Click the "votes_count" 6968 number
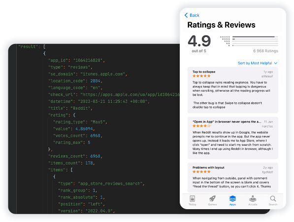 coord(95,136)
